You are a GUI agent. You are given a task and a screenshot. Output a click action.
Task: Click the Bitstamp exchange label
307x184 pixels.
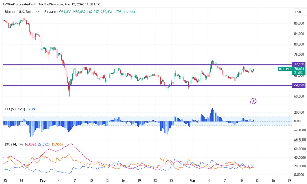51,12
